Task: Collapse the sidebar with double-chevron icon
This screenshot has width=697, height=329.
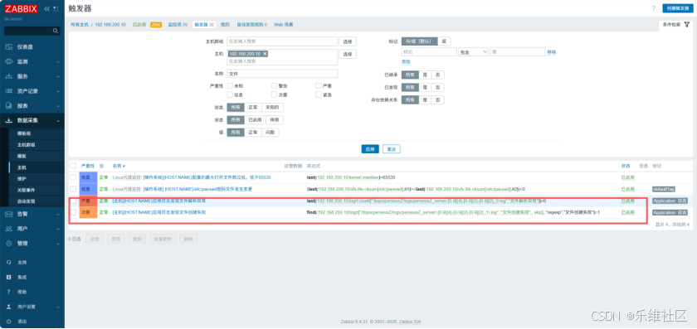Action: 46,8
